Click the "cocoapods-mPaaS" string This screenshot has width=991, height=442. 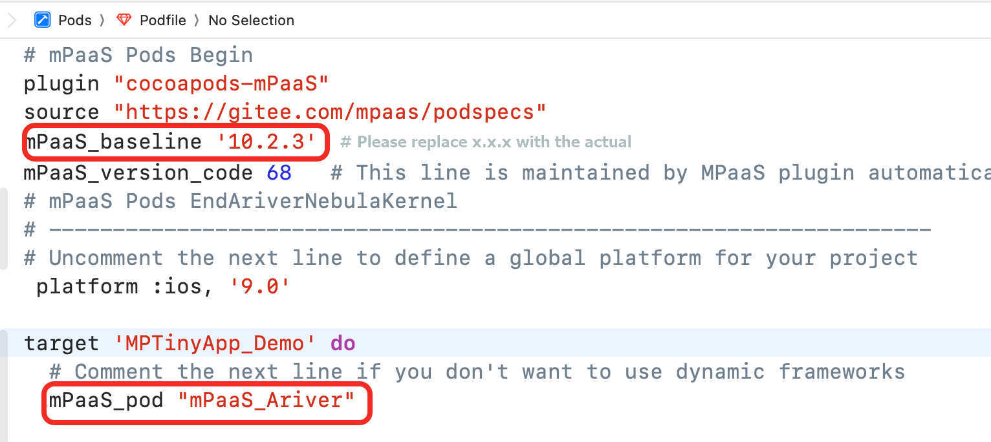click(x=222, y=83)
